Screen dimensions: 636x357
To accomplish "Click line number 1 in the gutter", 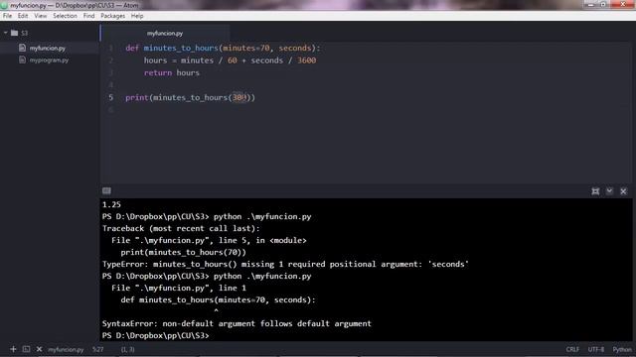I will coord(110,49).
